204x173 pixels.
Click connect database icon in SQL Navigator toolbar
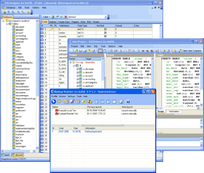(4, 12)
